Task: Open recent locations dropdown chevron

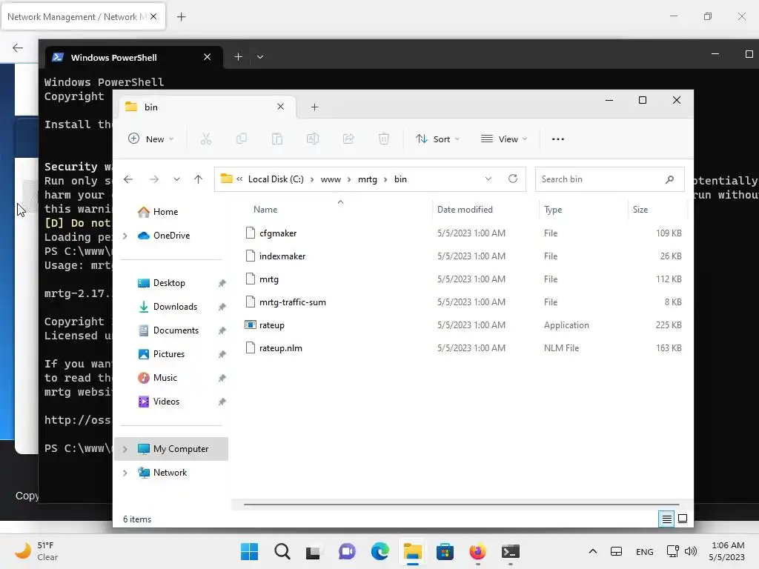Action: [176, 179]
